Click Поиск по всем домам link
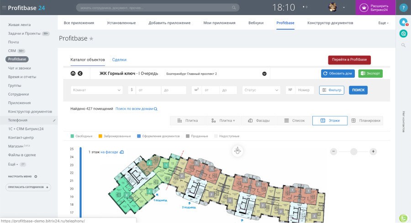This screenshot has width=411, height=223. coord(136,109)
